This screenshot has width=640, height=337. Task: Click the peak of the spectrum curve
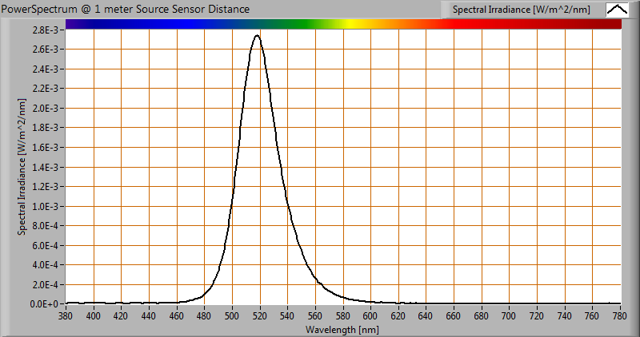[x=256, y=36]
